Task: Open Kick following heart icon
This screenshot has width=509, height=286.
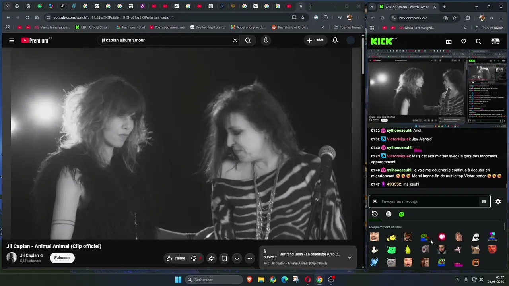Action: (464, 41)
